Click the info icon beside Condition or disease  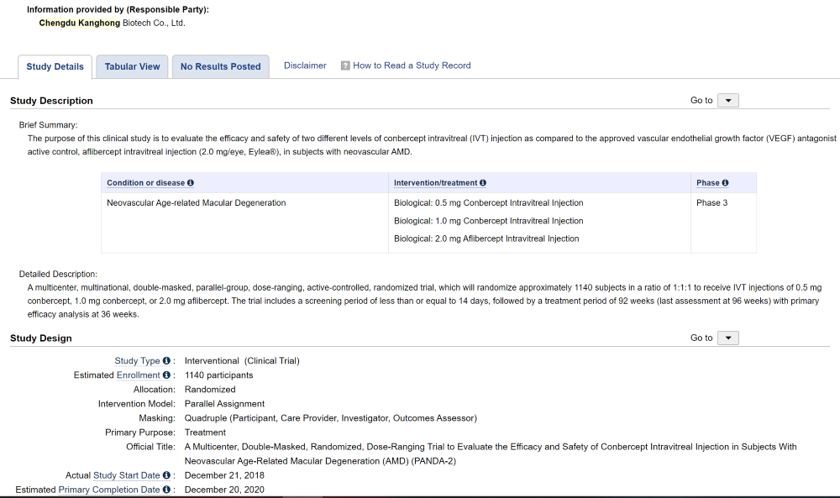(x=191, y=183)
